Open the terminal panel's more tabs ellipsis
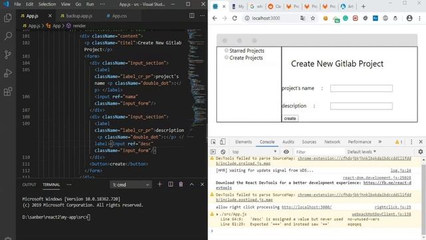This screenshot has height=240, width=426. [x=69, y=185]
